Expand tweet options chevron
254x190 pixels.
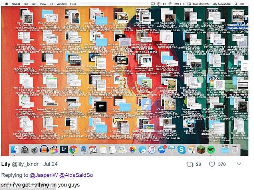pos(239,164)
